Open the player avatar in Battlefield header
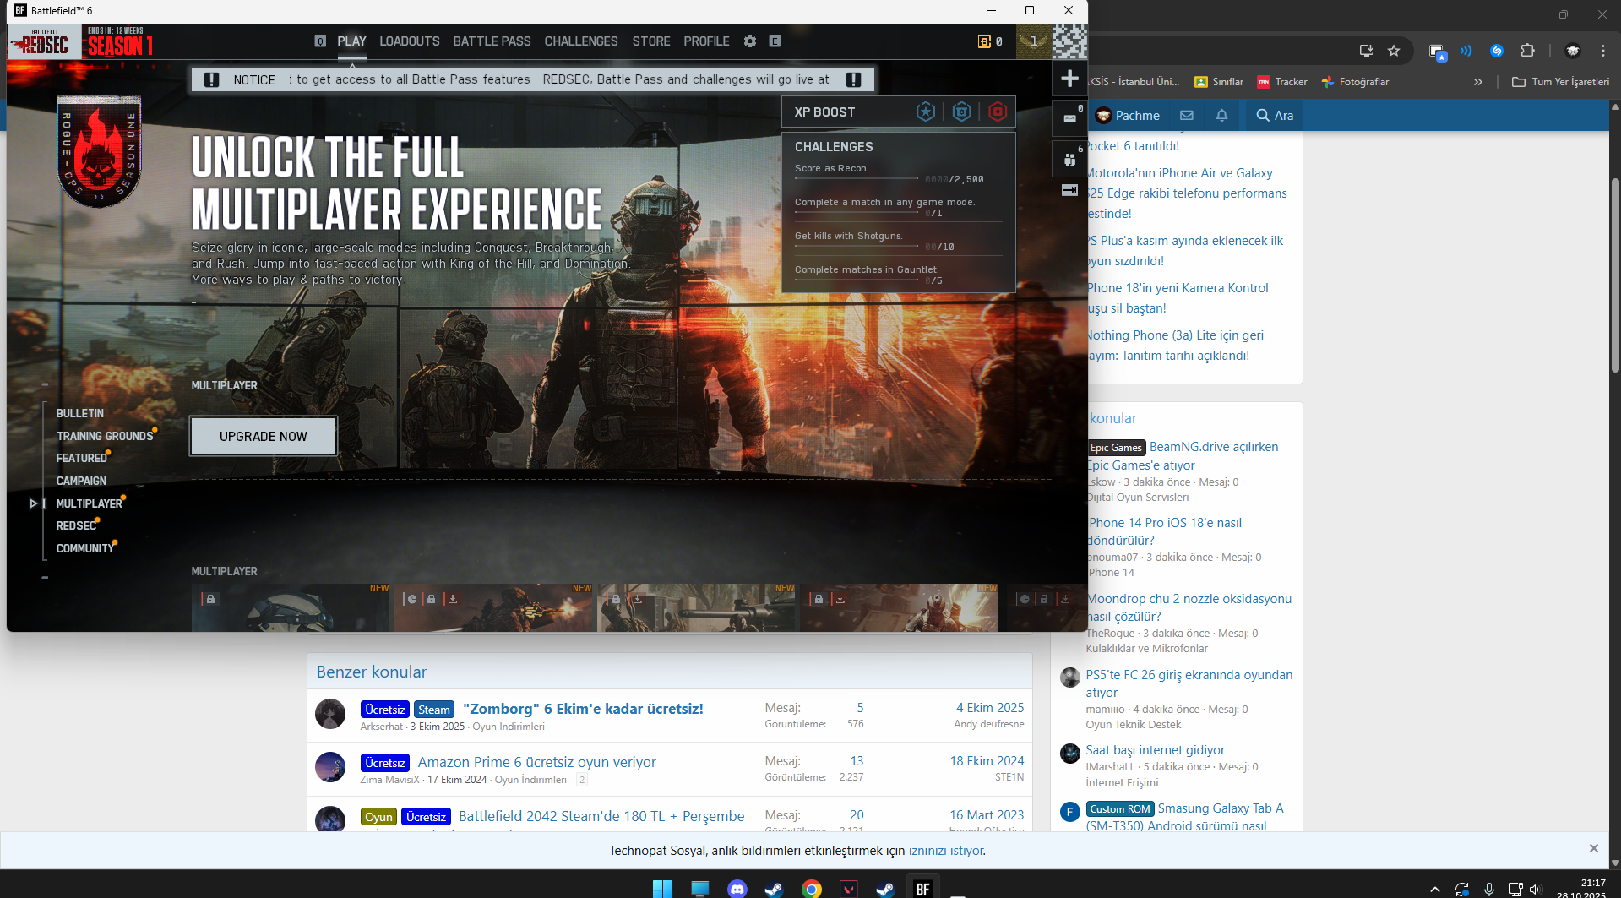1621x898 pixels. pyautogui.click(x=1069, y=41)
